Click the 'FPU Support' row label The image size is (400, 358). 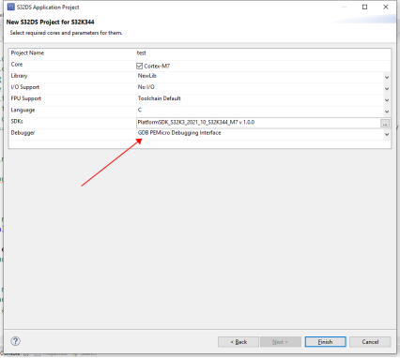point(26,98)
